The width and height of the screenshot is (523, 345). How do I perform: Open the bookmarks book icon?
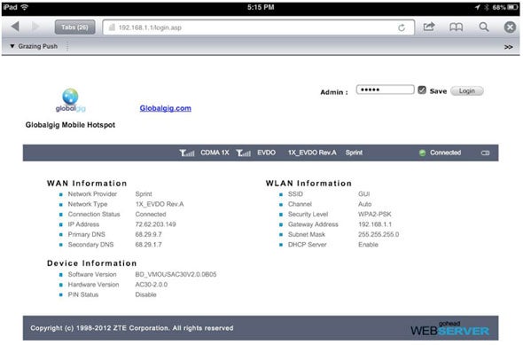click(x=456, y=27)
